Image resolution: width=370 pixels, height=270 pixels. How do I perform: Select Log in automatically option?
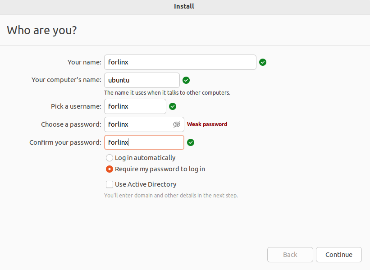(x=110, y=158)
